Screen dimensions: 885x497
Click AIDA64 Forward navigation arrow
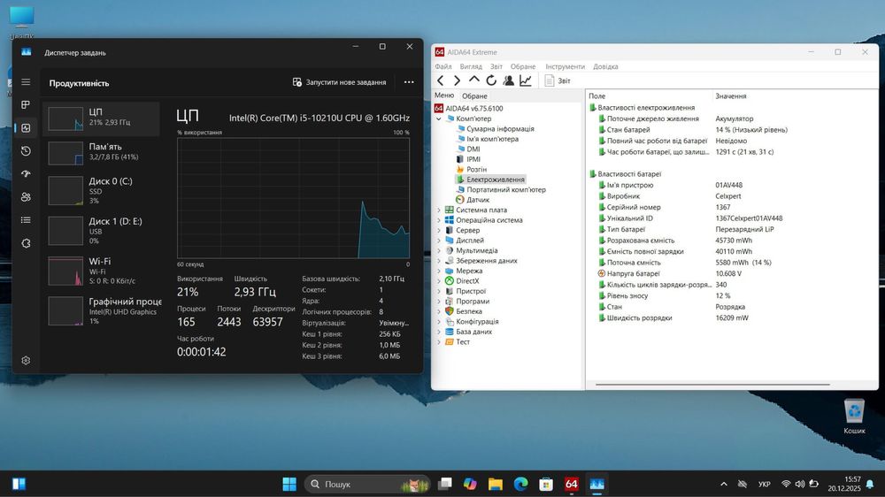pos(458,80)
